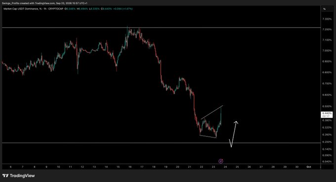336x182 pixels.
Task: Click date 12 on the time axis
Action: pos(83,167)
